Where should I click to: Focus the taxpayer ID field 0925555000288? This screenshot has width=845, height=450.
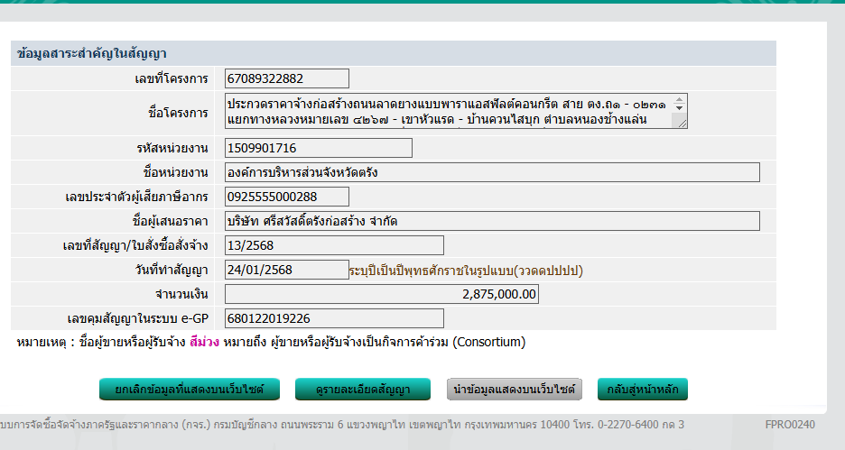click(x=287, y=197)
